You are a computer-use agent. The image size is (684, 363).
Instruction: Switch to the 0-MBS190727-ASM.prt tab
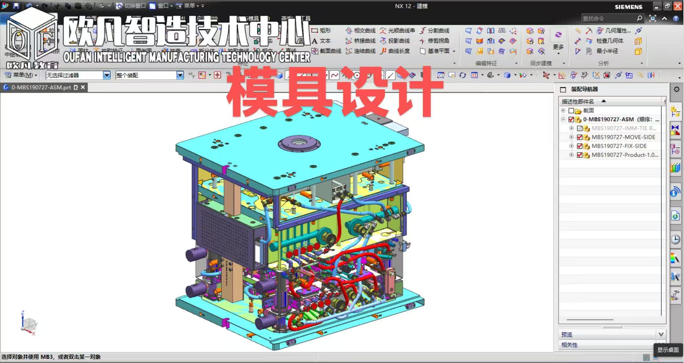[x=40, y=87]
